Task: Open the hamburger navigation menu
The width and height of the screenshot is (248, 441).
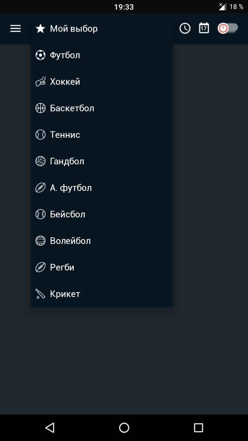Action: tap(15, 29)
